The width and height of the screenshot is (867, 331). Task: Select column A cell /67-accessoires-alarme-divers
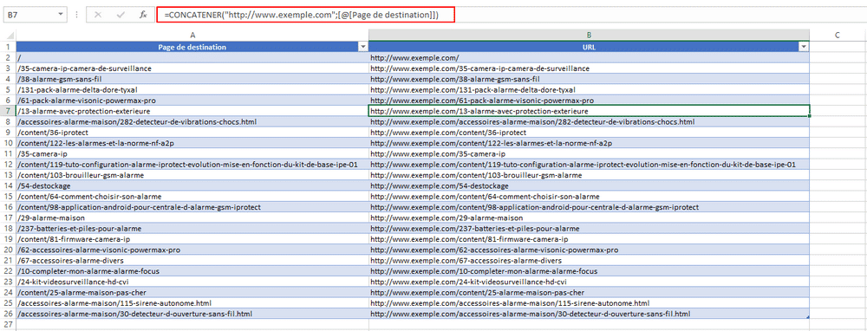pos(192,260)
